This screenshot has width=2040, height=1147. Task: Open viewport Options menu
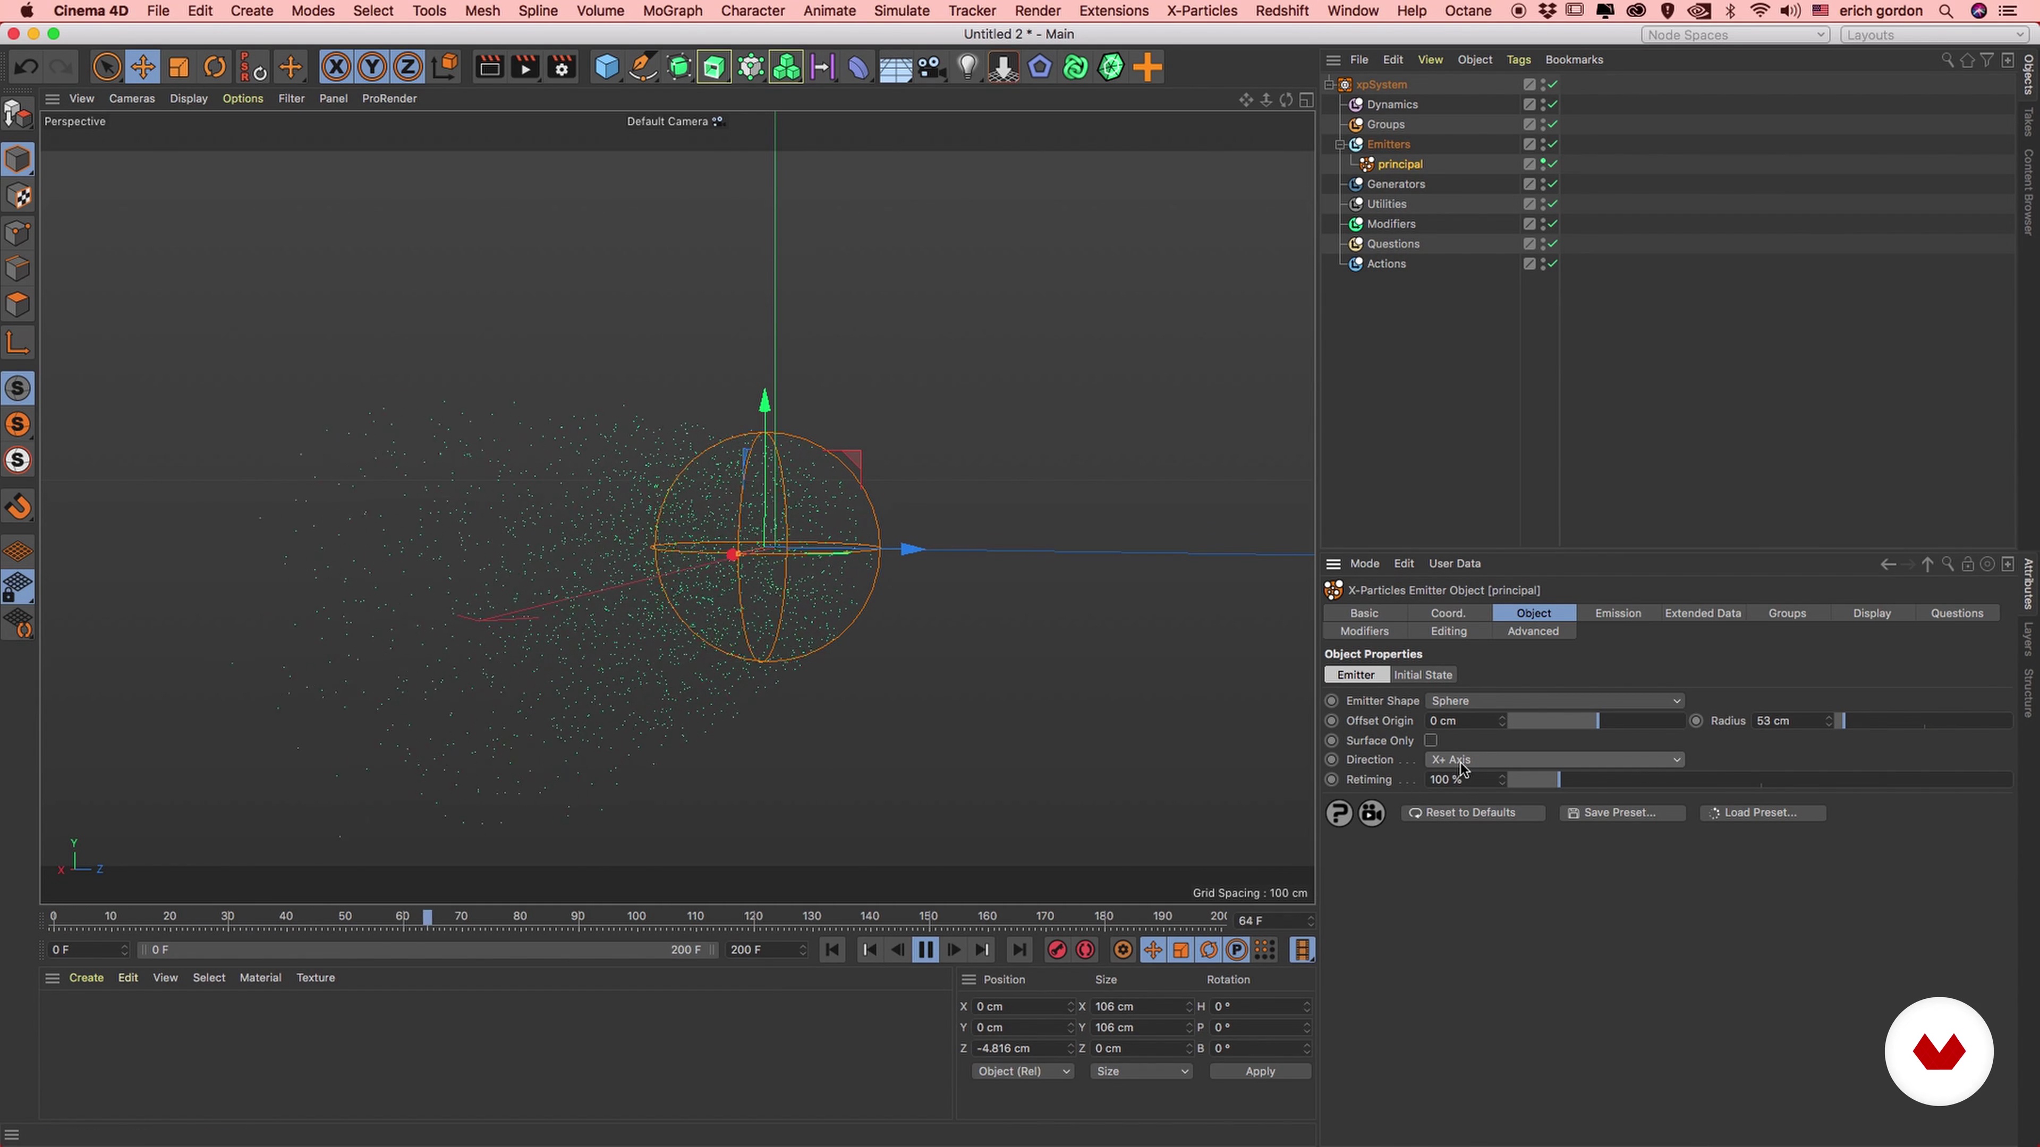coord(242,98)
